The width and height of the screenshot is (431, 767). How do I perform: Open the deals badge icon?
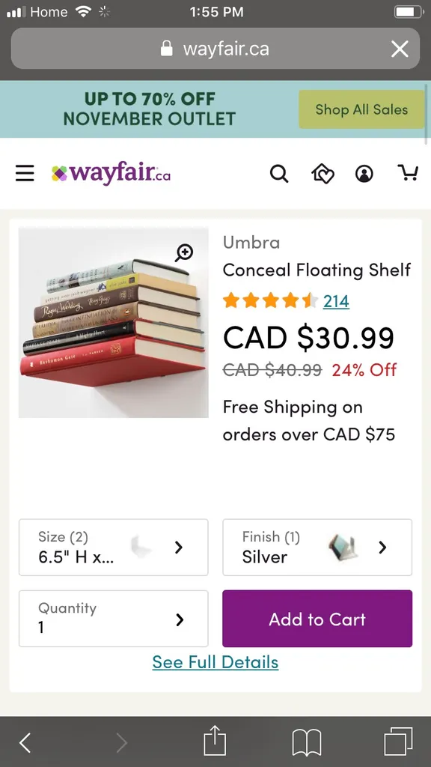pyautogui.click(x=322, y=173)
